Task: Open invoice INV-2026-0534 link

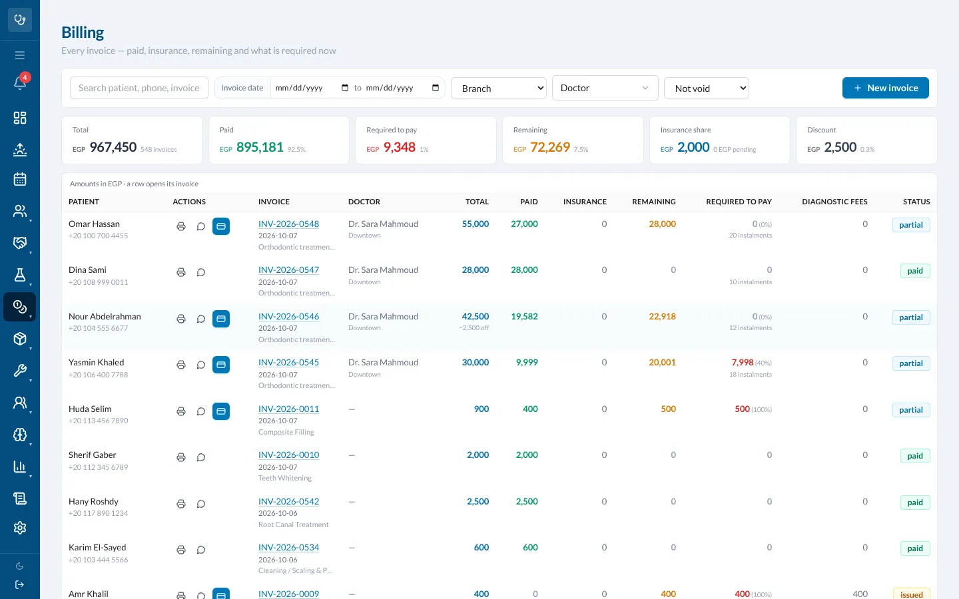Action: click(288, 547)
